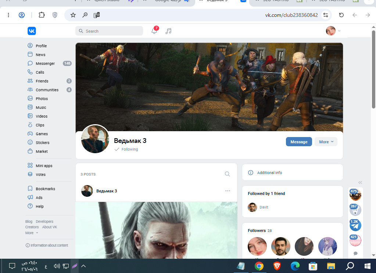The width and height of the screenshot is (376, 273).
Task: Open chat with 1.2K unread Telegram avatar
Action: 355,225
